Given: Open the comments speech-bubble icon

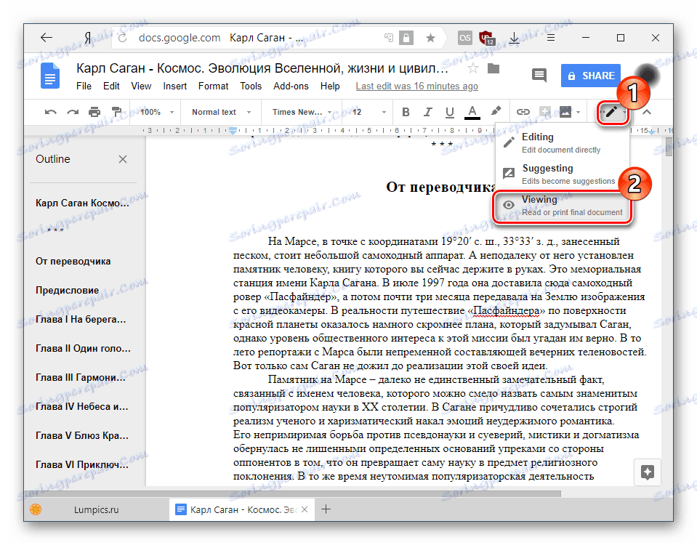Looking at the screenshot, I should point(539,75).
